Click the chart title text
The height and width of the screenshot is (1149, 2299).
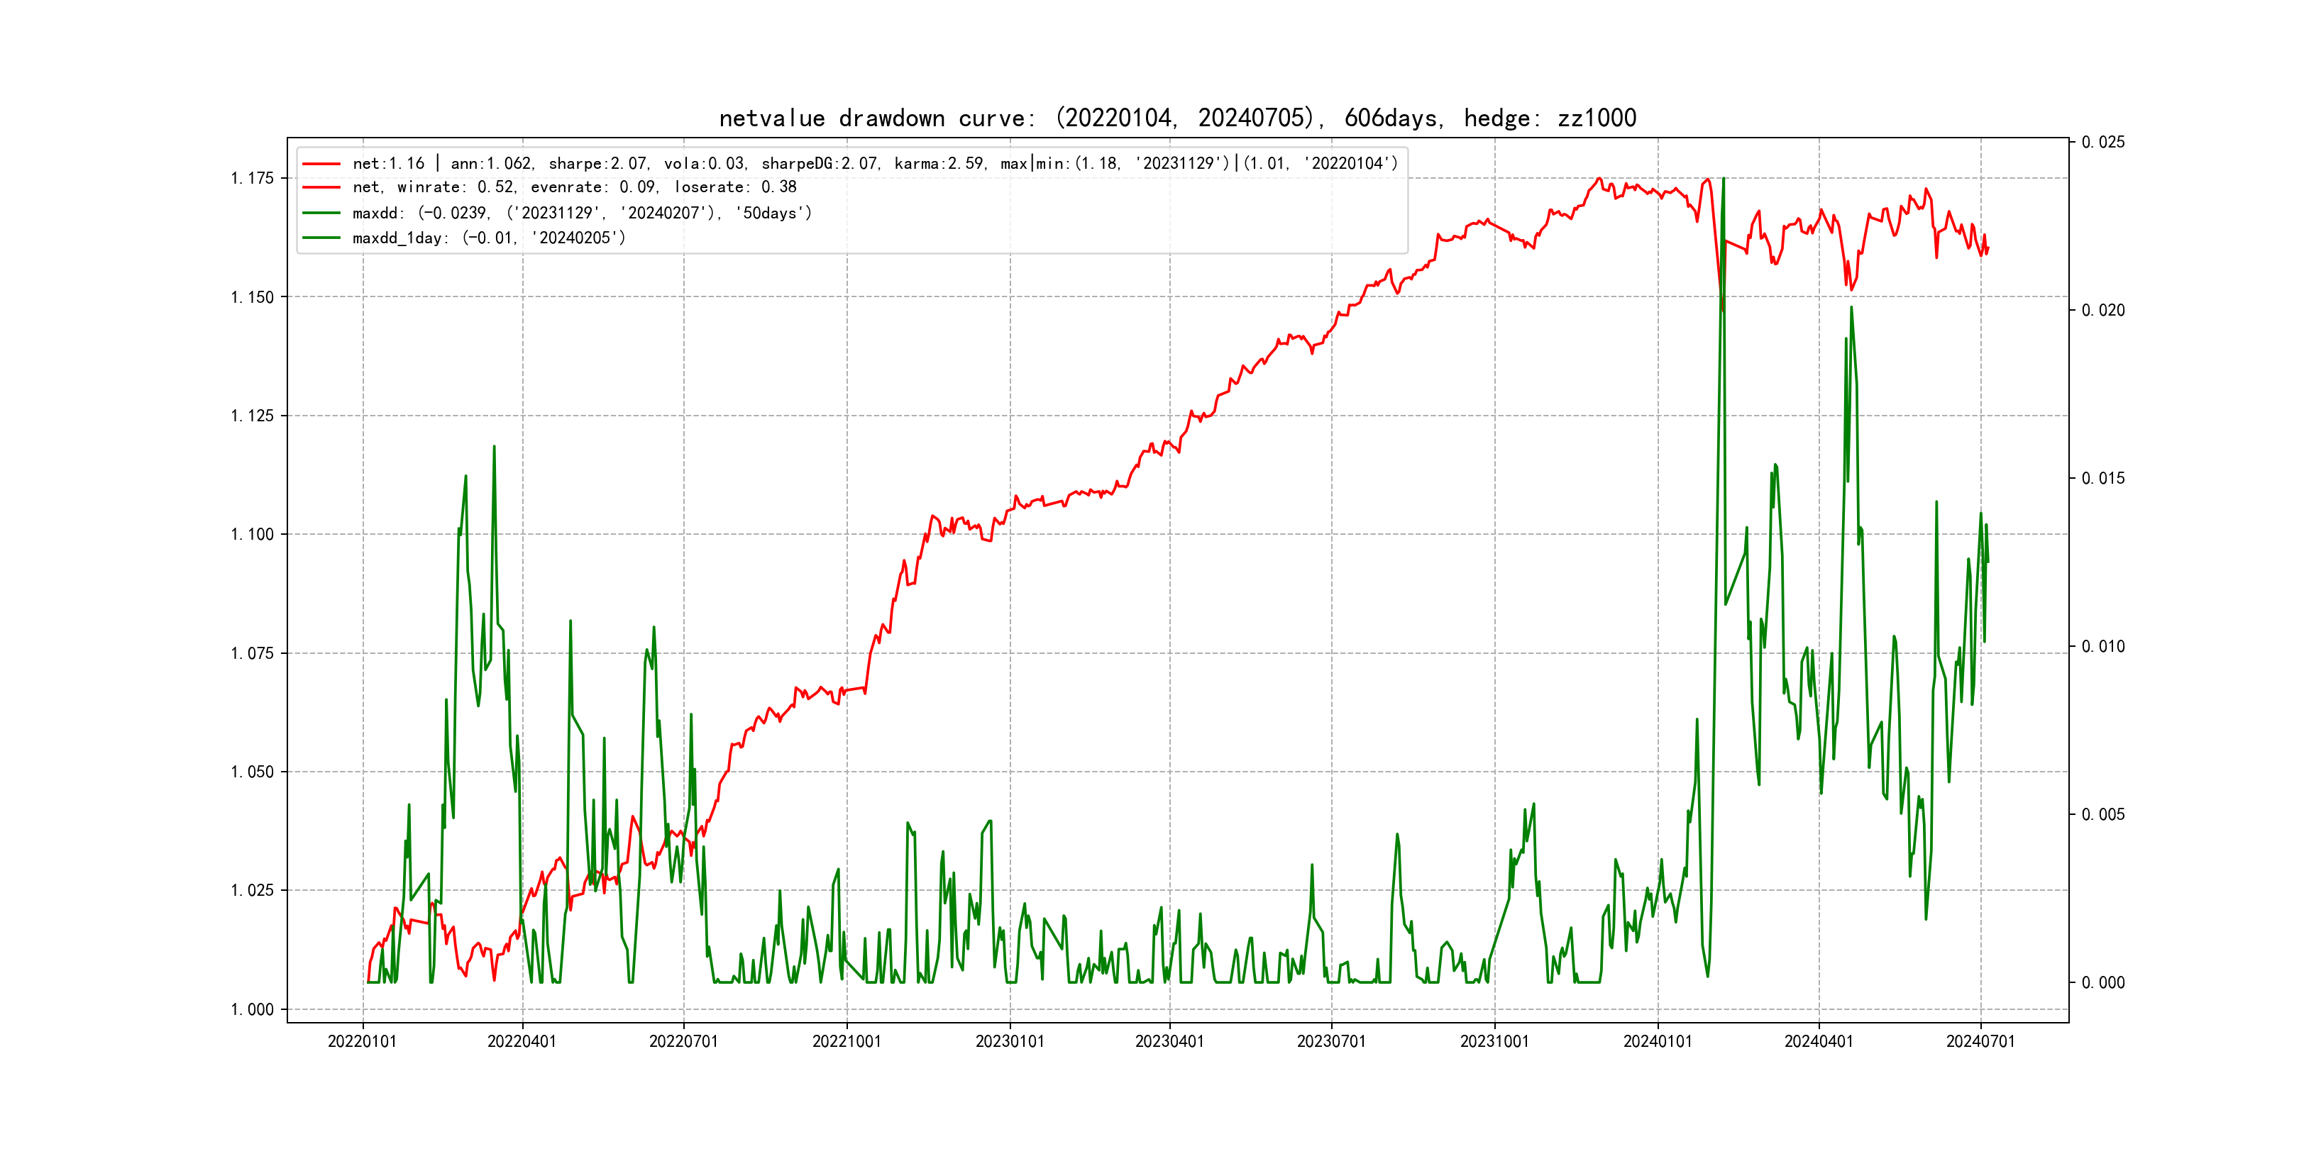coord(1177,118)
